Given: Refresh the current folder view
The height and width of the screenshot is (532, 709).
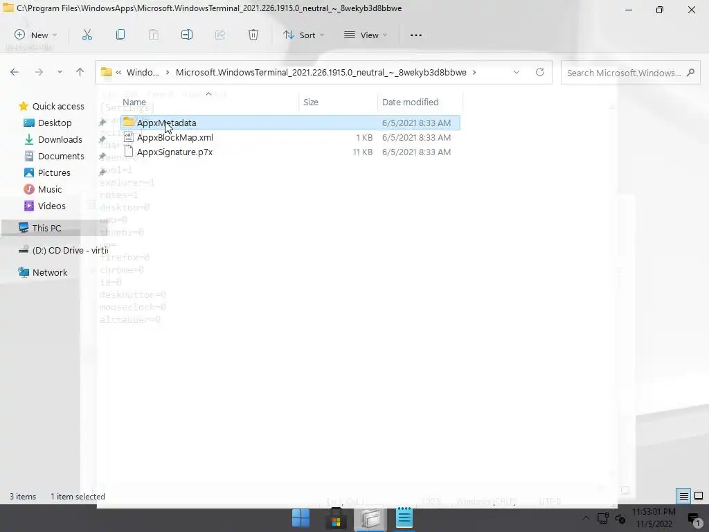Looking at the screenshot, I should (540, 72).
